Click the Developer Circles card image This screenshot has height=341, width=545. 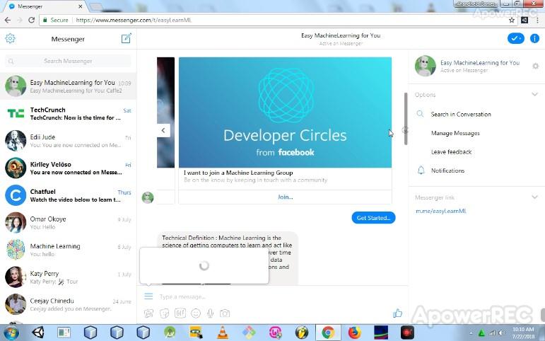click(285, 112)
